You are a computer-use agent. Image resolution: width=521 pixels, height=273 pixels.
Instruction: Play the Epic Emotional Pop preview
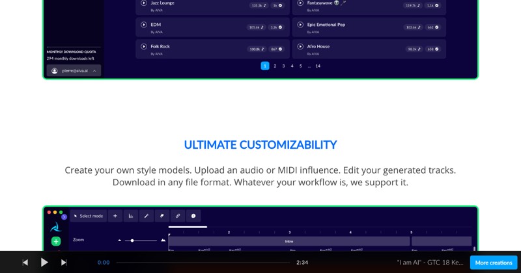(300, 25)
